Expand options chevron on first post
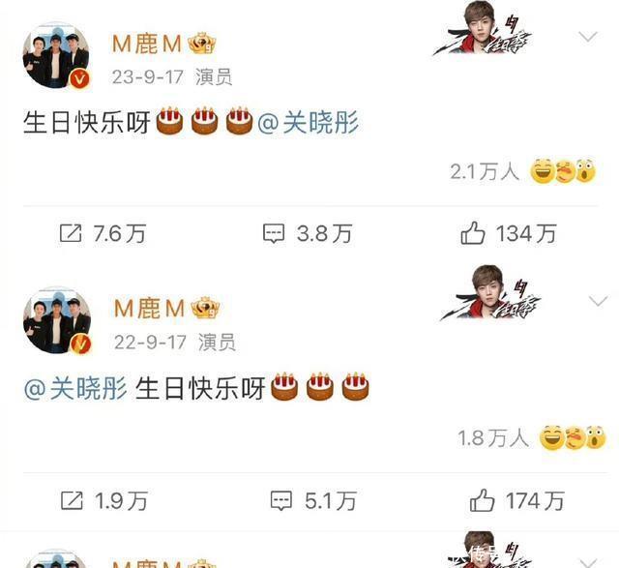619x568 pixels. tap(588, 37)
